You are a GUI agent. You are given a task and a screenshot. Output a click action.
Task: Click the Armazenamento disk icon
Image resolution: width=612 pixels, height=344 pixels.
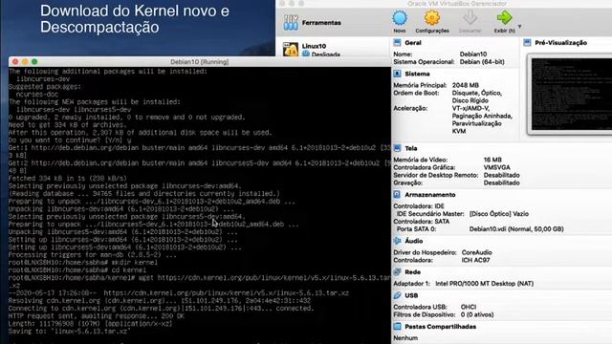pos(397,194)
